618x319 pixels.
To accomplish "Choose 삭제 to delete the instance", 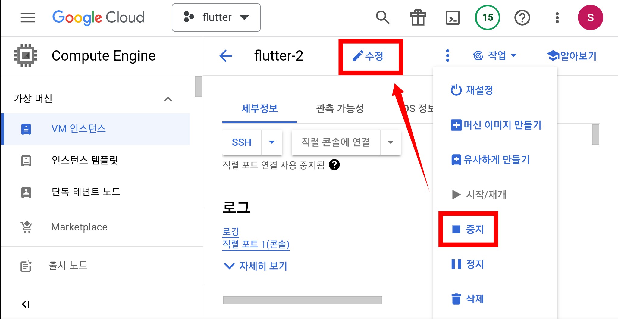I will 495,299.
